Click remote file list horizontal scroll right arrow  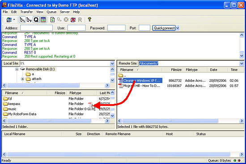(242, 121)
